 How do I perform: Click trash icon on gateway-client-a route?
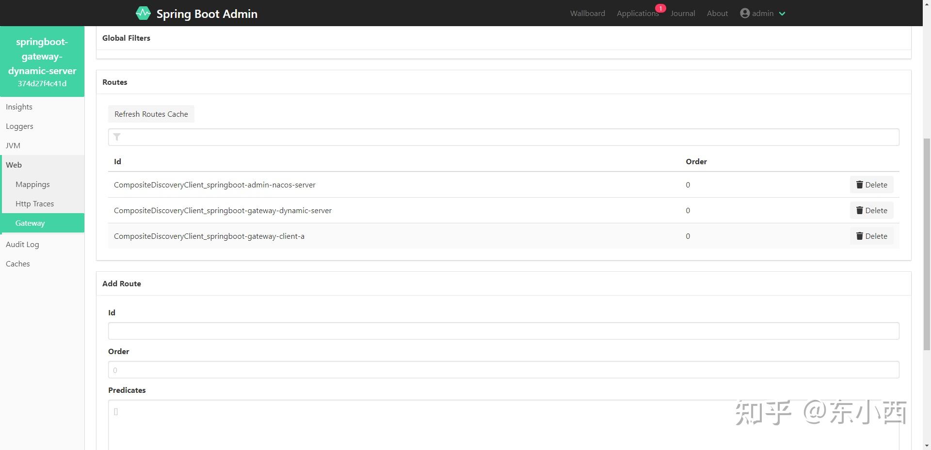(859, 236)
